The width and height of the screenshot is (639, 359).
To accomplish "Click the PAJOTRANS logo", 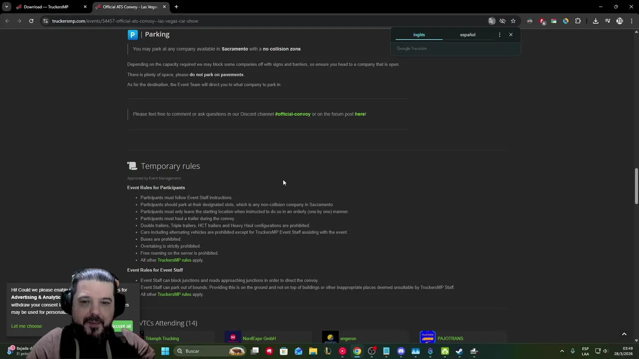I will point(428,338).
